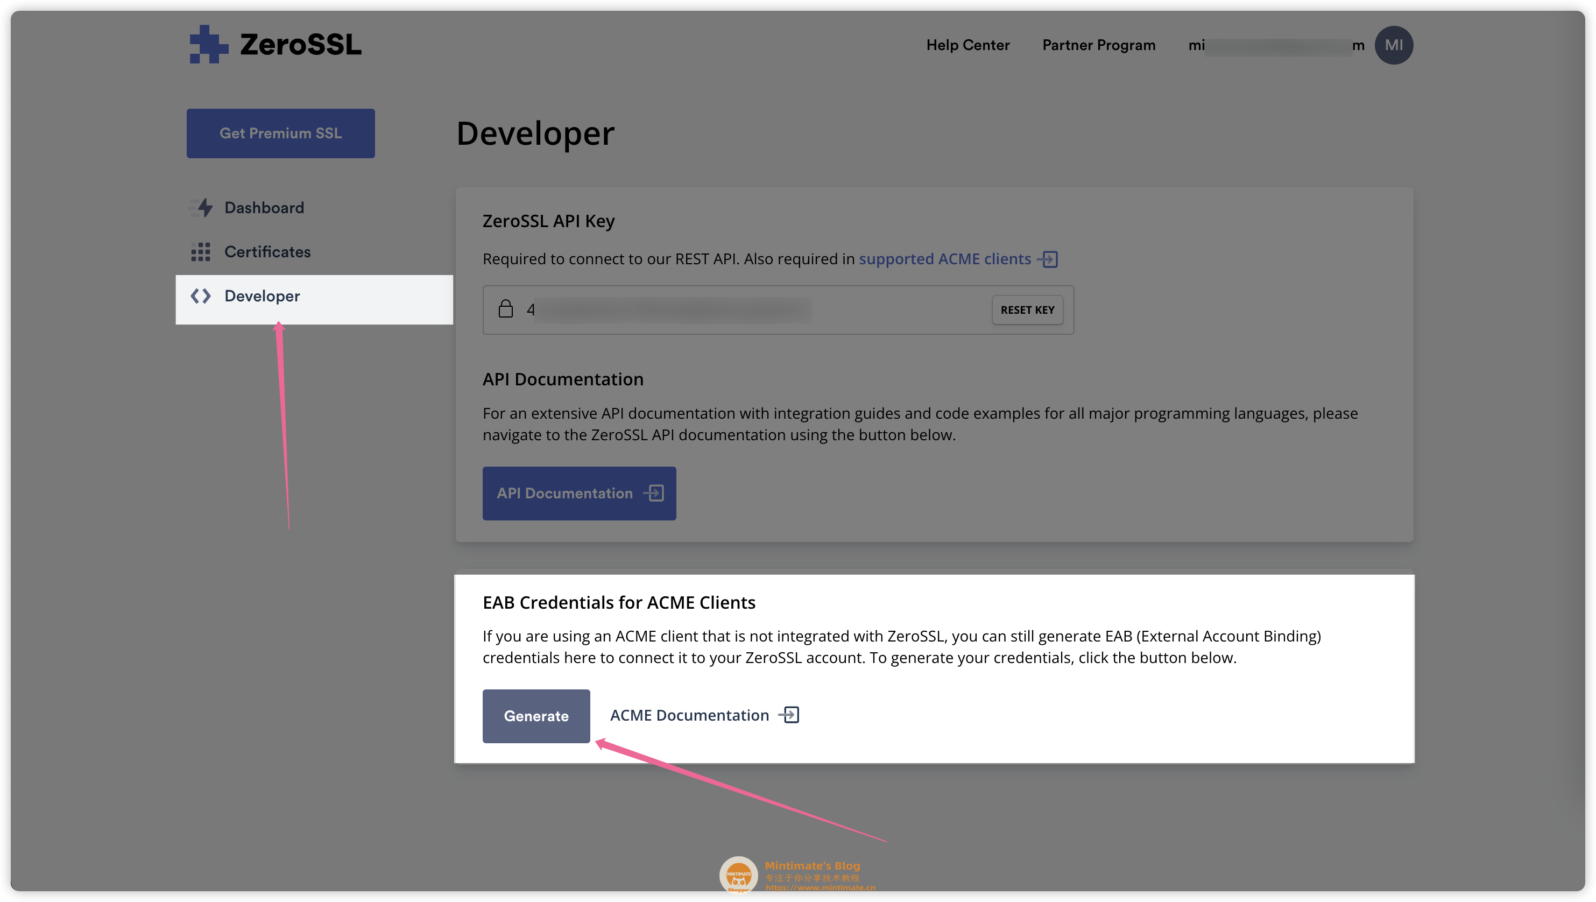Screen dimensions: 1596x902
Task: Open supported ACME clients link
Action: click(944, 259)
